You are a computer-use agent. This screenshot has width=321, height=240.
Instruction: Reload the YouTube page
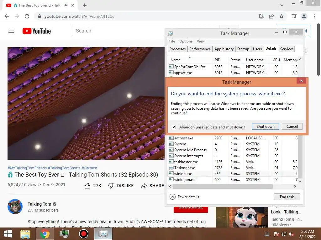click(27, 16)
